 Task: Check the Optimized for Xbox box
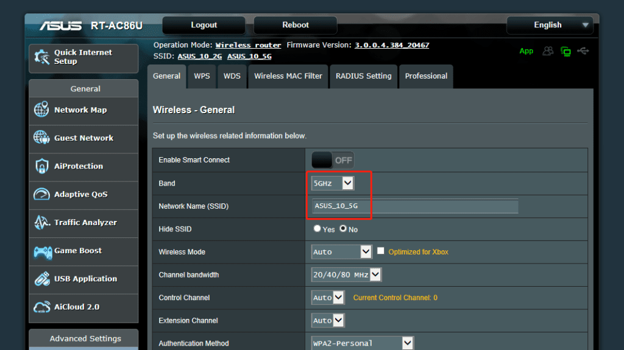click(x=381, y=251)
